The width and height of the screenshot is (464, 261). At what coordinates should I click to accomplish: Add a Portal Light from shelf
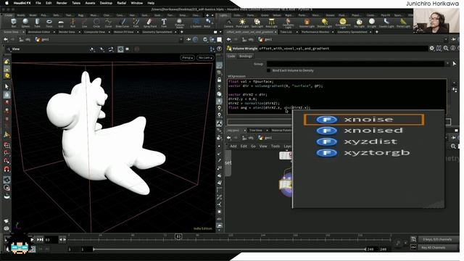(x=403, y=22)
